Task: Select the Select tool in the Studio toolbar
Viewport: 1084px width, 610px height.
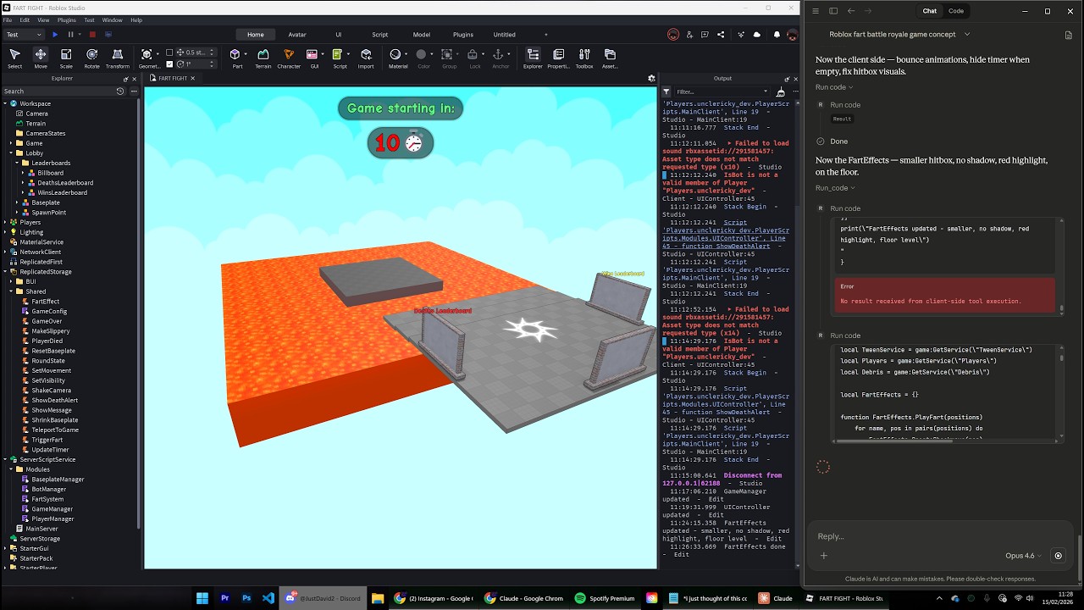Action: coord(14,58)
